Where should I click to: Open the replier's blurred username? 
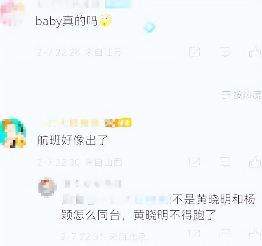[x=92, y=184]
